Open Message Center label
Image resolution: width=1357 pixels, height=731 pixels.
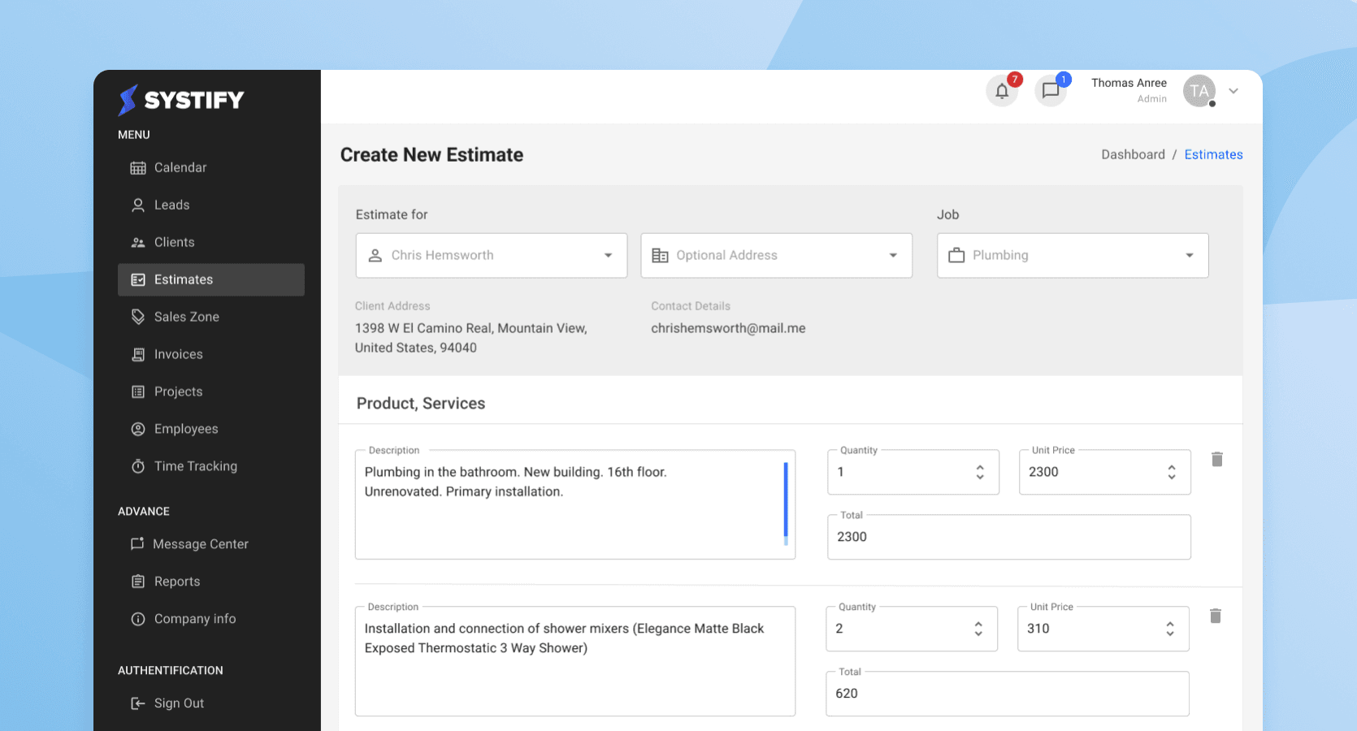[x=201, y=544]
